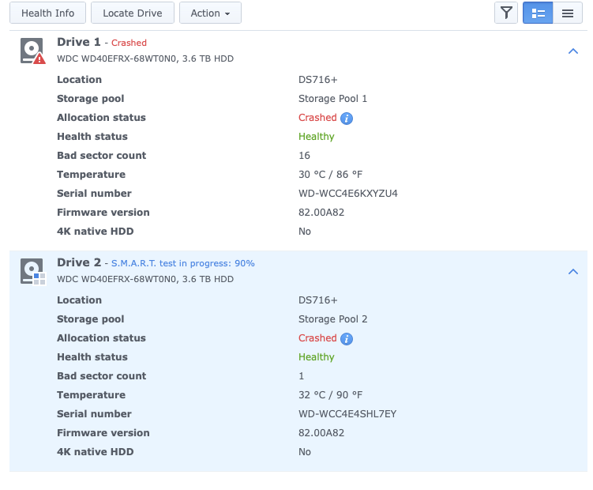The image size is (593, 490).
Task: Open the Action dropdown menu
Action: (210, 13)
